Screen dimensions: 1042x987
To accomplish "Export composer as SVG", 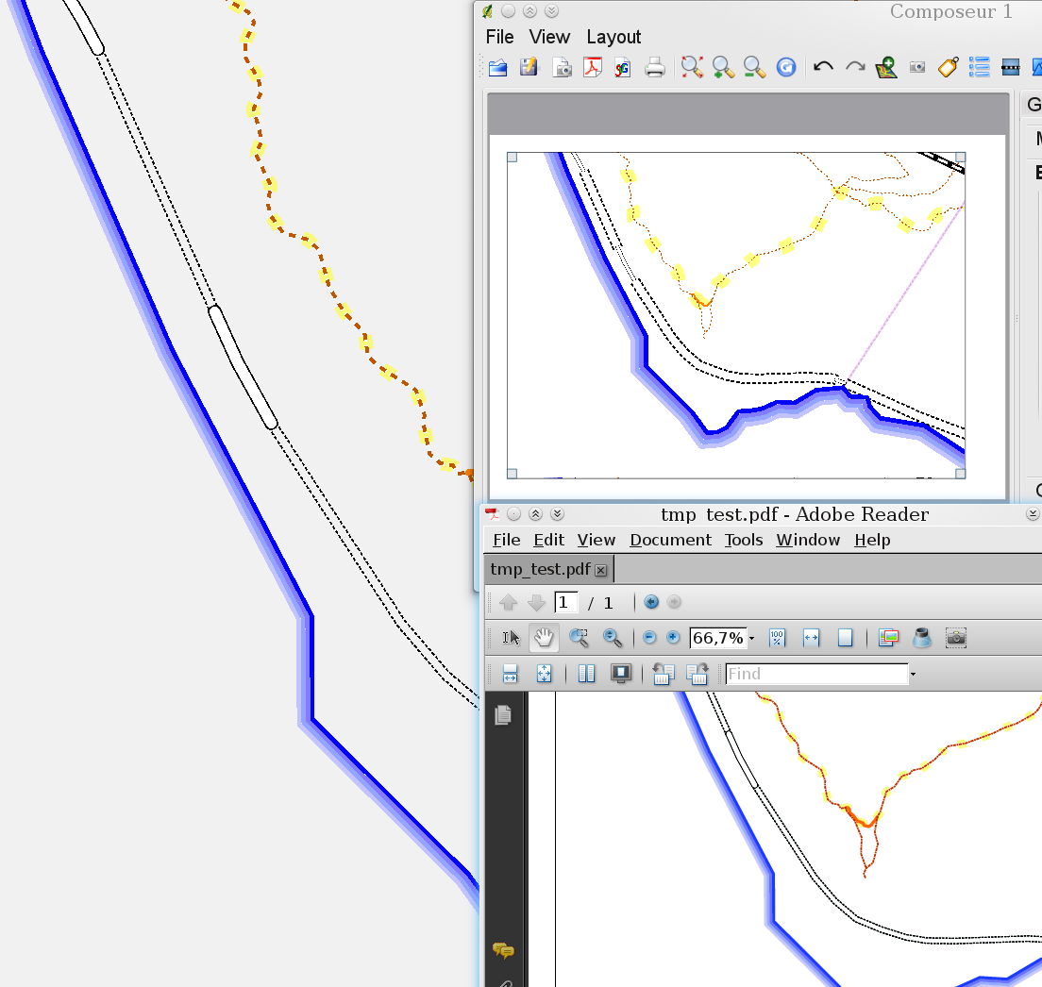I will click(622, 67).
